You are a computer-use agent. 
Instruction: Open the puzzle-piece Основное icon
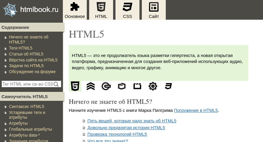click(75, 7)
